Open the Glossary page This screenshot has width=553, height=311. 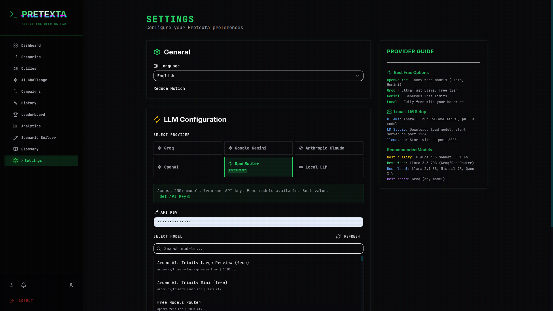tap(41, 149)
